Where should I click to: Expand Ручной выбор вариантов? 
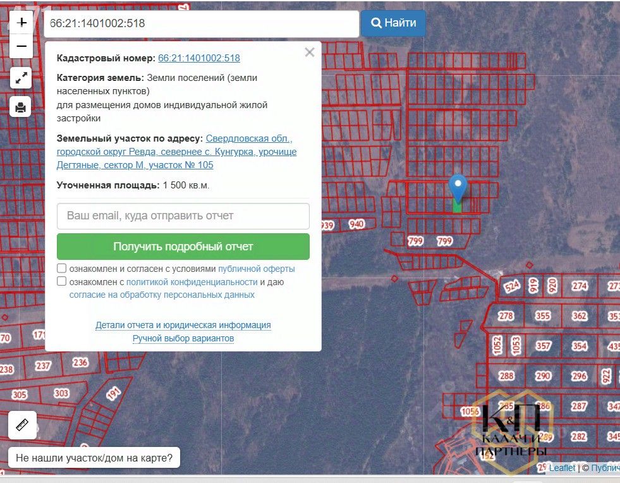[183, 339]
